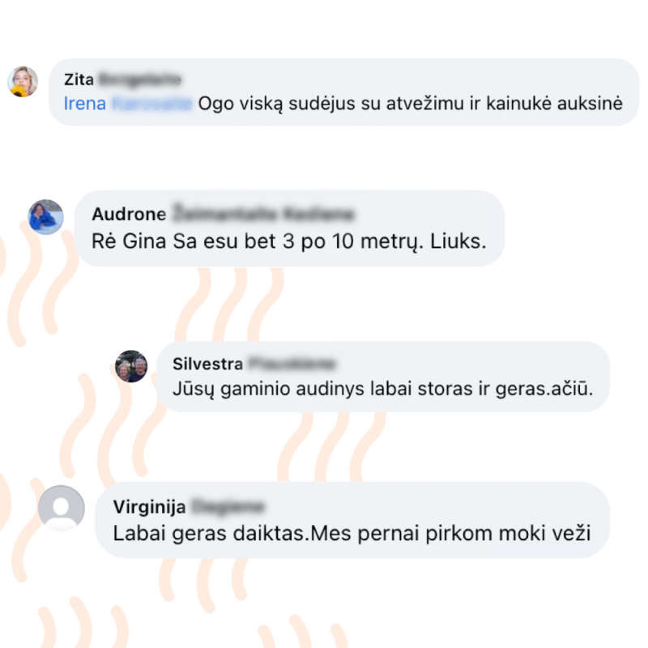This screenshot has width=648, height=648.
Task: Follow the blue Irena mention link
Action: [x=85, y=104]
